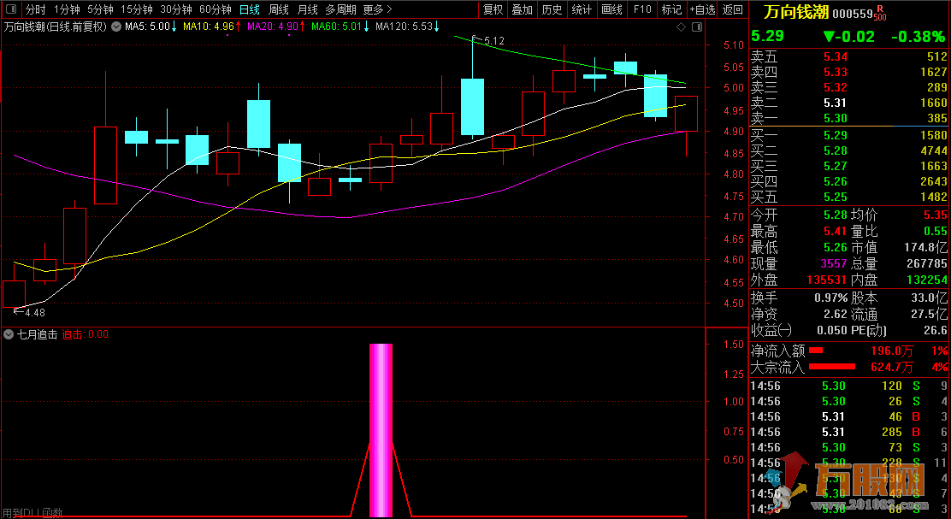Expand the 更多 periods menu
Image resolution: width=951 pixels, height=519 pixels.
point(377,9)
